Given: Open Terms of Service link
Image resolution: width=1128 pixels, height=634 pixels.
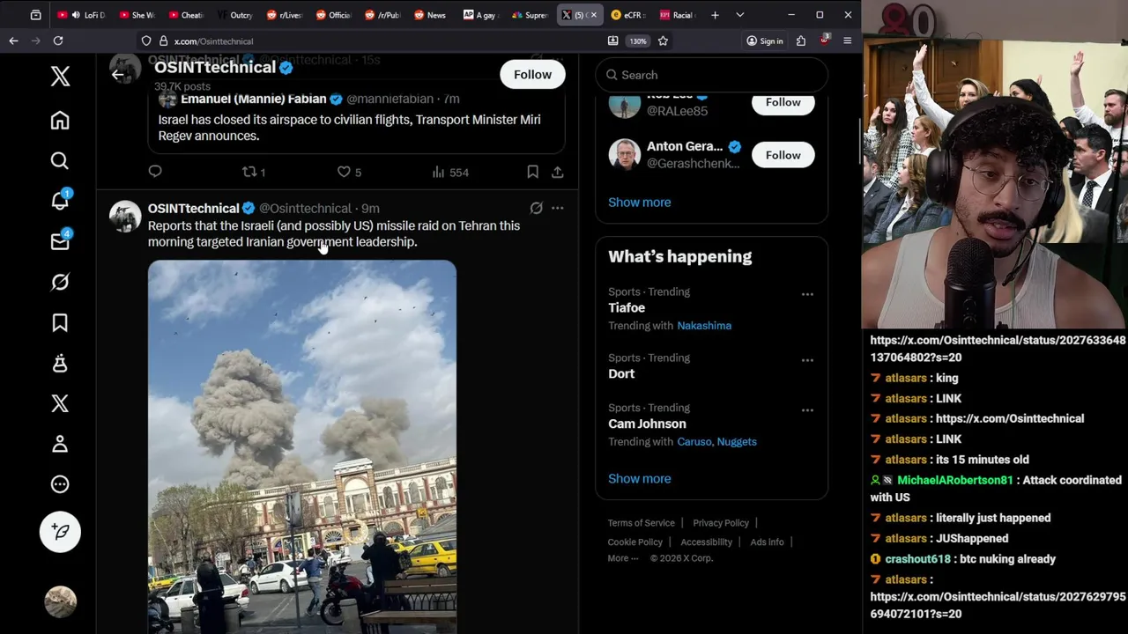Looking at the screenshot, I should click(x=641, y=523).
